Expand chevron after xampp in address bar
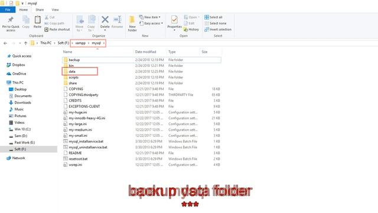 [89, 43]
